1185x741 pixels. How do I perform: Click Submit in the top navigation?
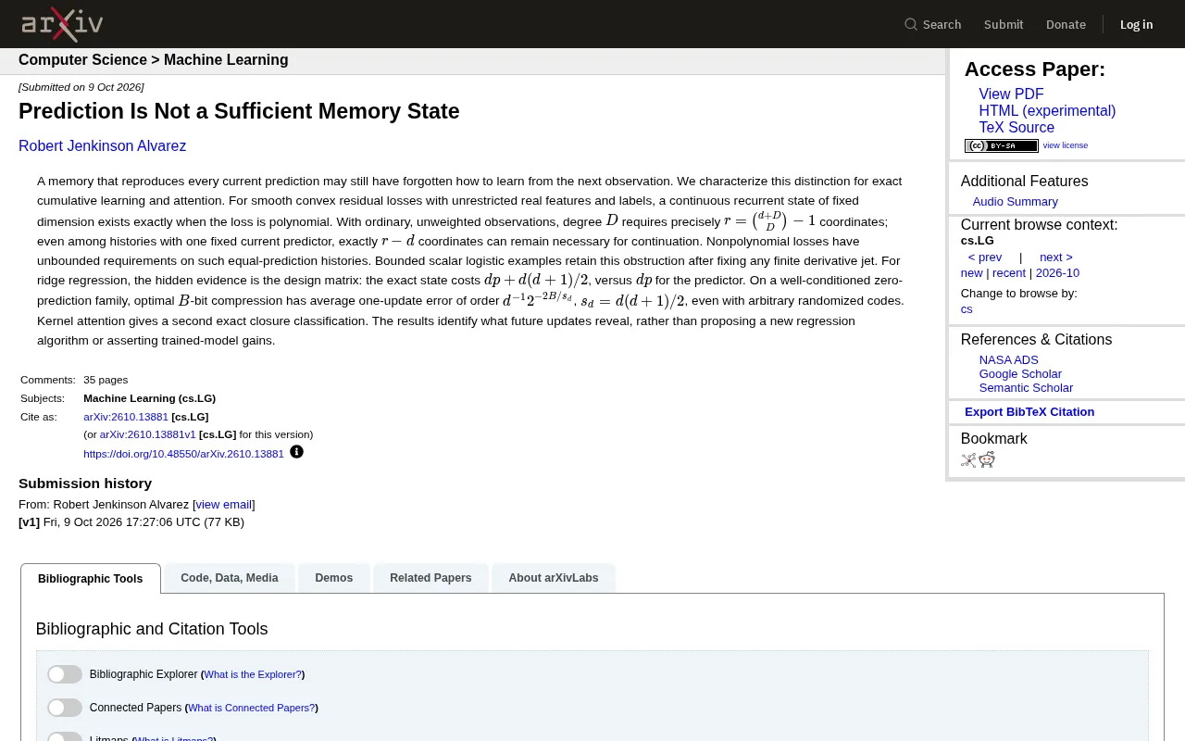pos(1004,24)
